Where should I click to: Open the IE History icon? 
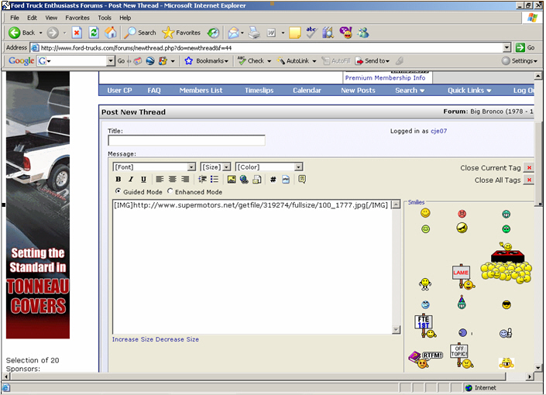click(213, 33)
